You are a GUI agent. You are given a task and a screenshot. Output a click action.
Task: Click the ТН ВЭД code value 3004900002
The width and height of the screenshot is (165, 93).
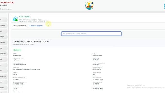tap(96, 60)
